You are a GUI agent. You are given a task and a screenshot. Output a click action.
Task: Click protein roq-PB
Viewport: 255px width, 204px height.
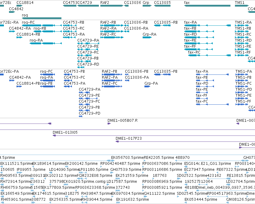[47, 86]
